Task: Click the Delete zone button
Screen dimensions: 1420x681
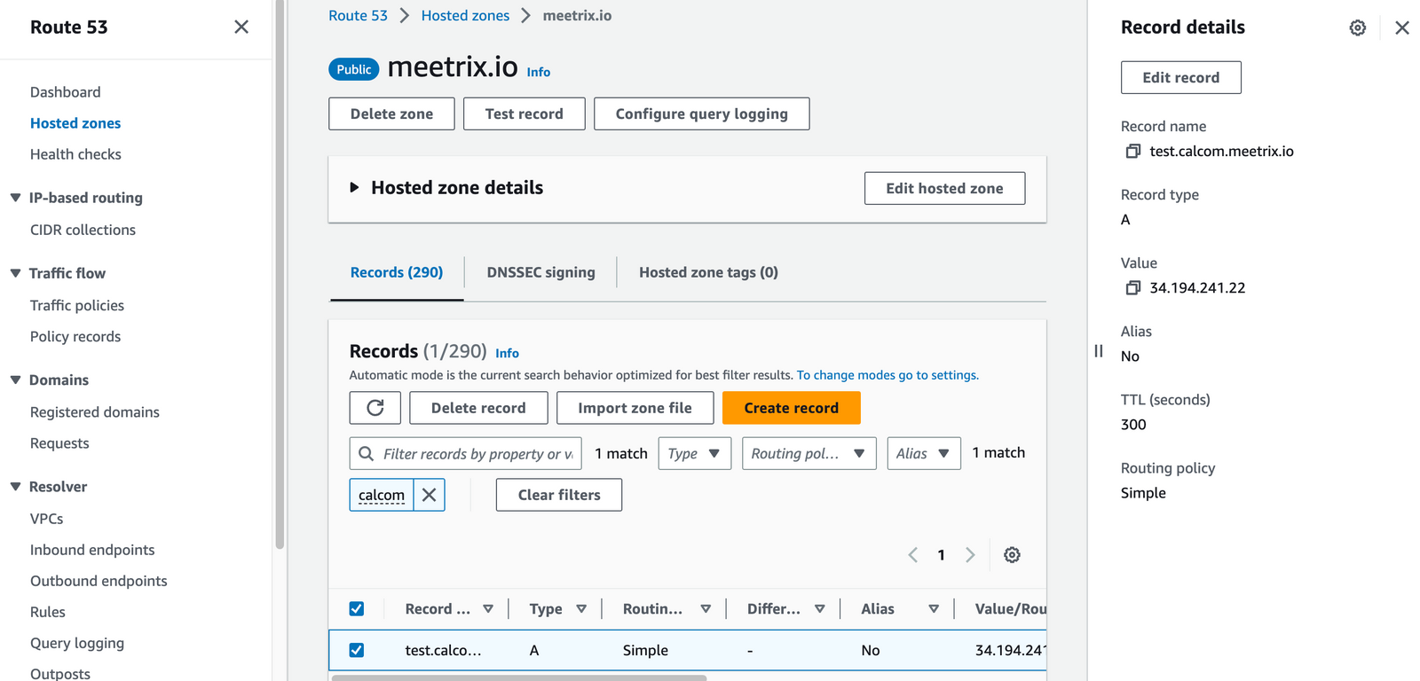Action: click(x=391, y=113)
